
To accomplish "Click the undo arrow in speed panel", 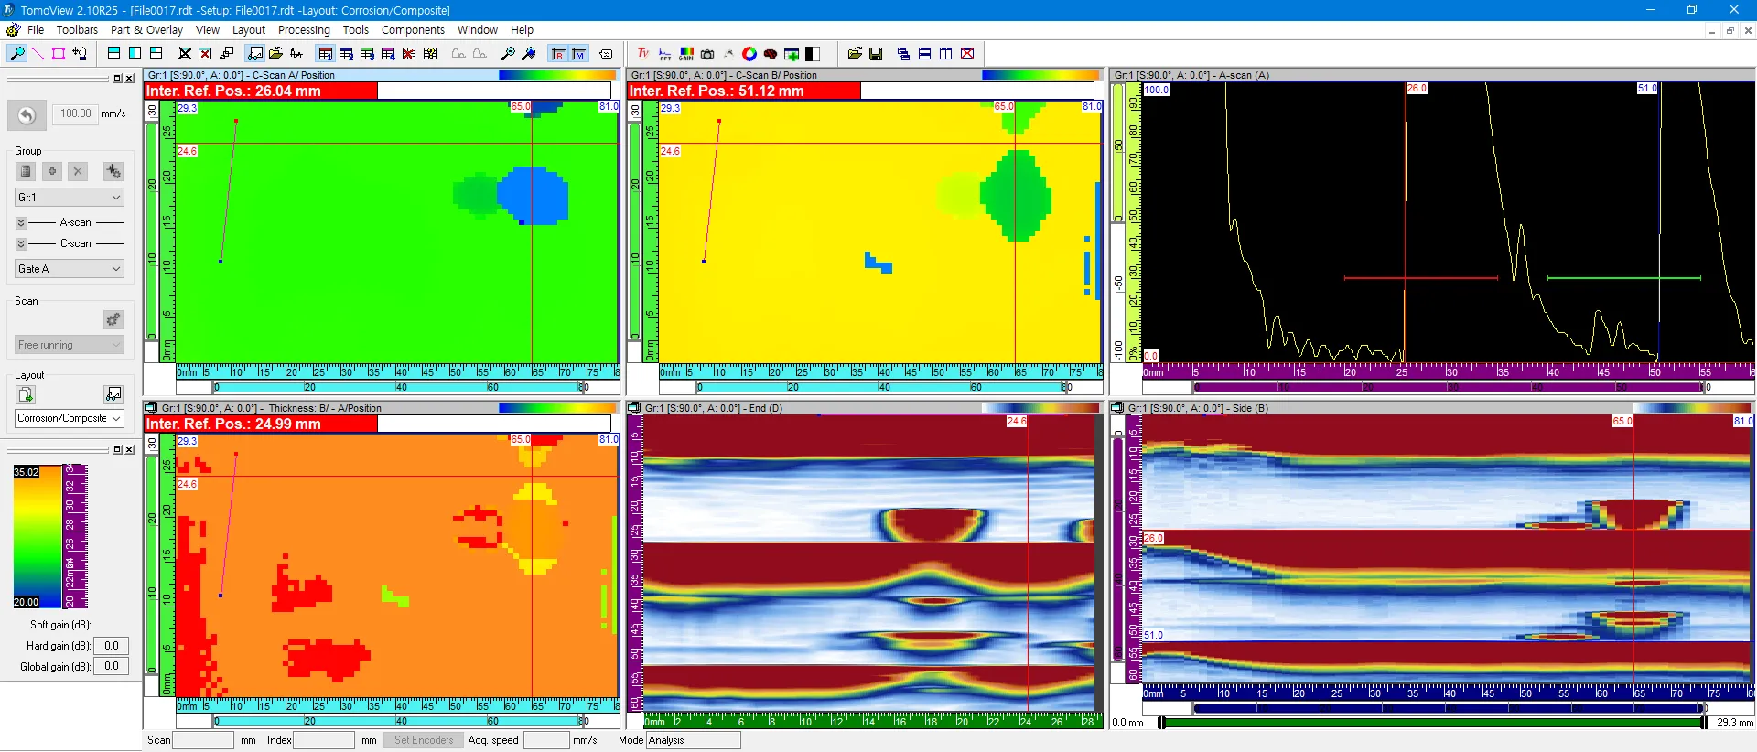I will click(27, 114).
